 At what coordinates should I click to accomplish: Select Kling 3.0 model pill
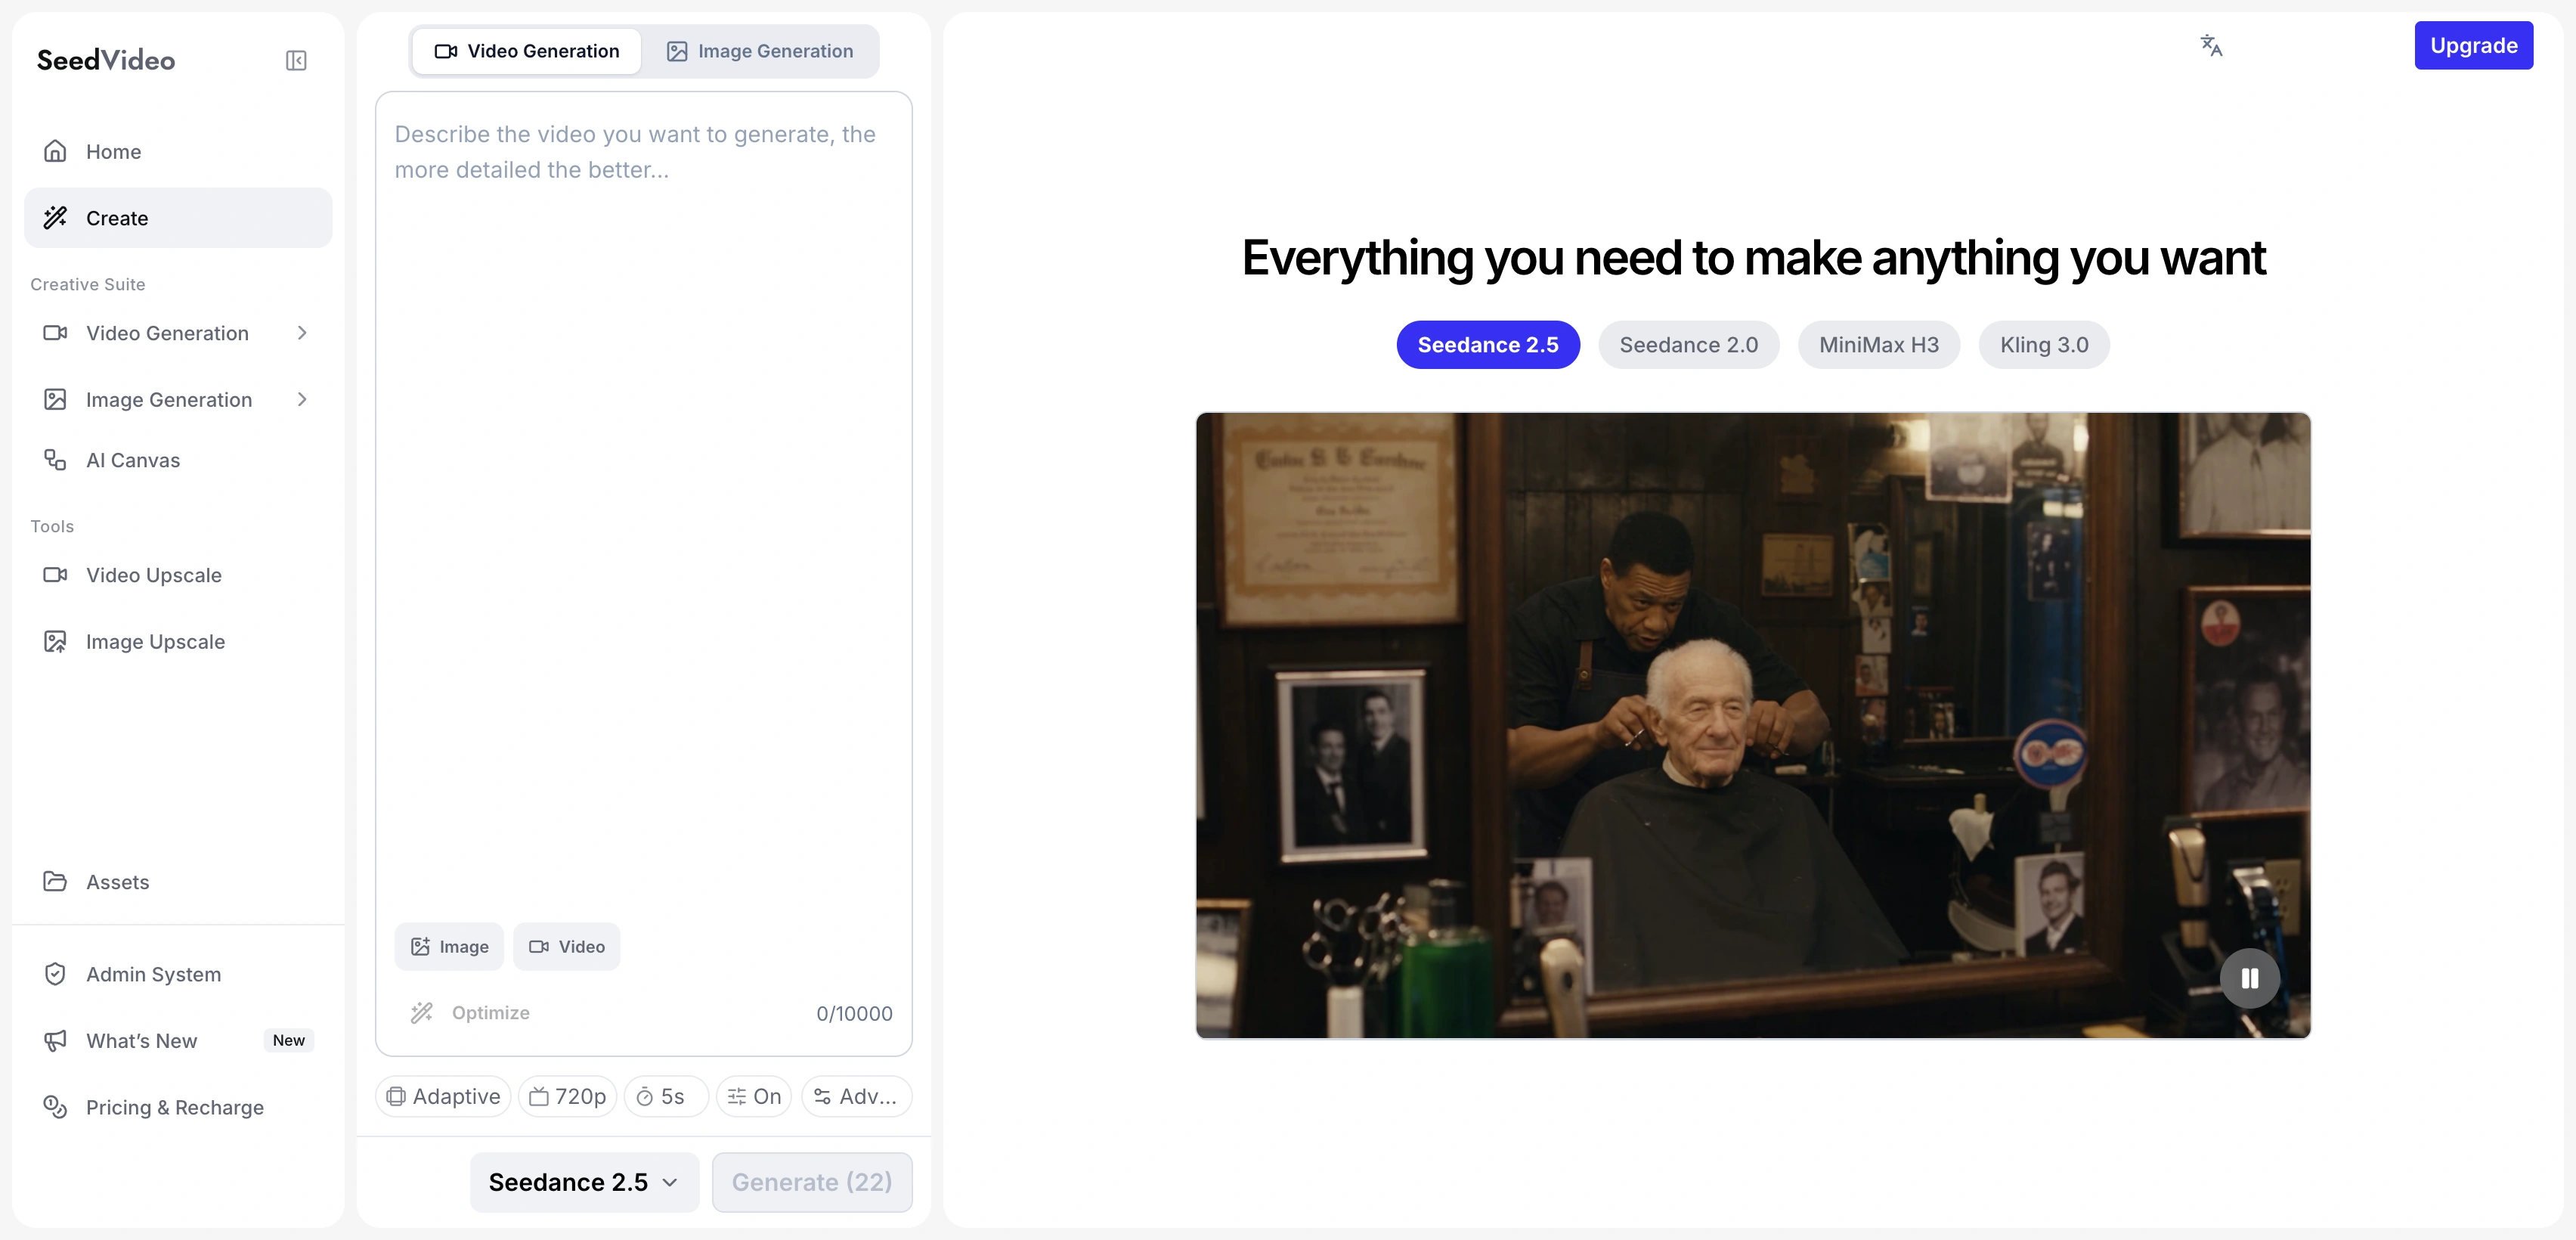pos(2044,345)
